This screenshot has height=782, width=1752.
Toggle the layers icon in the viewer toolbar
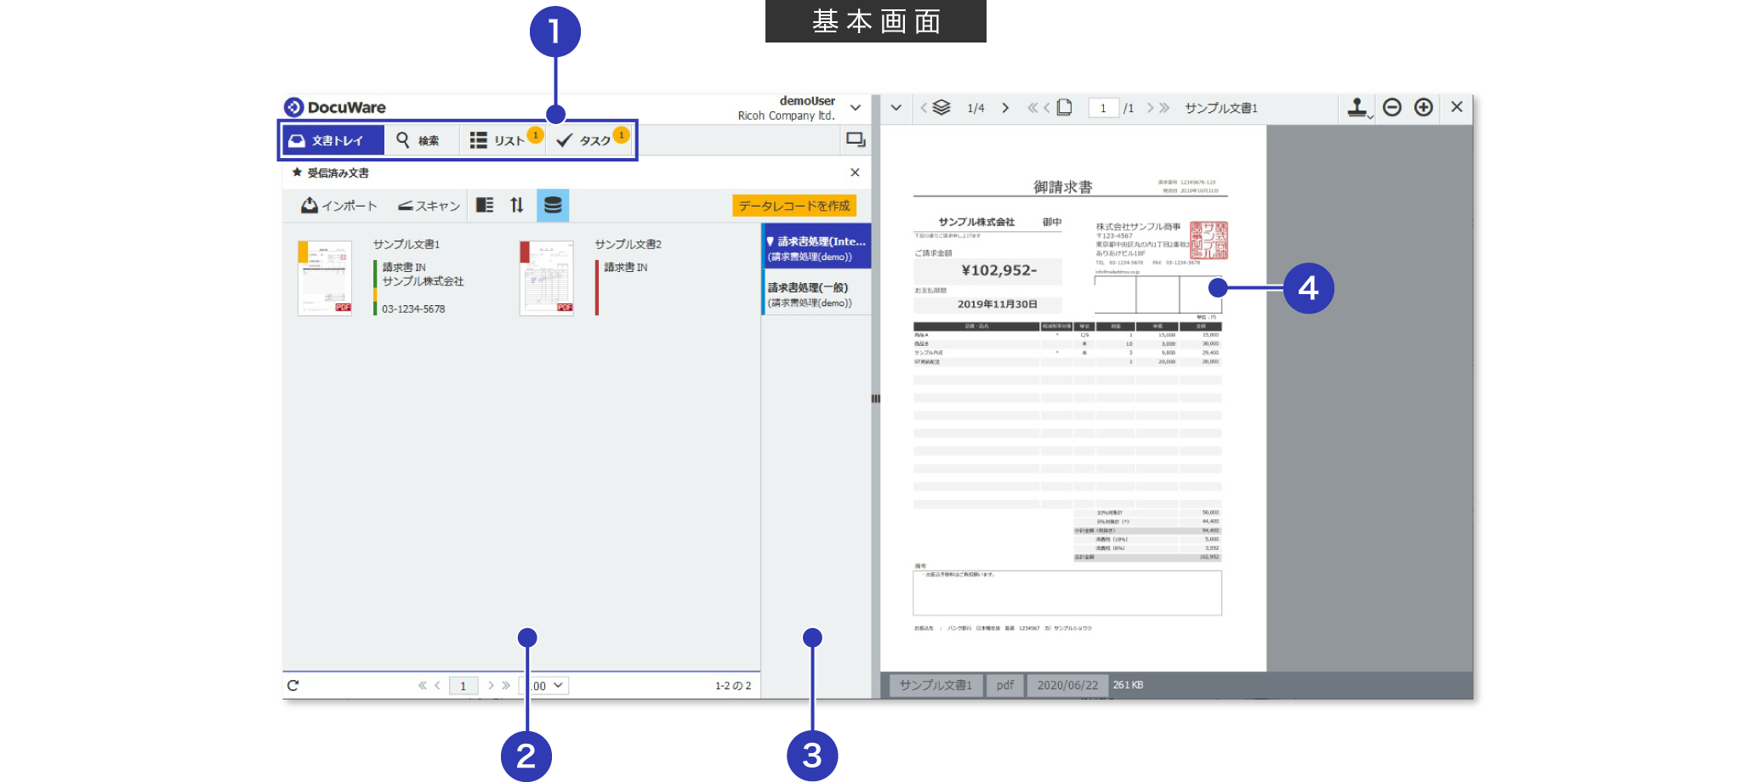pyautogui.click(x=939, y=108)
